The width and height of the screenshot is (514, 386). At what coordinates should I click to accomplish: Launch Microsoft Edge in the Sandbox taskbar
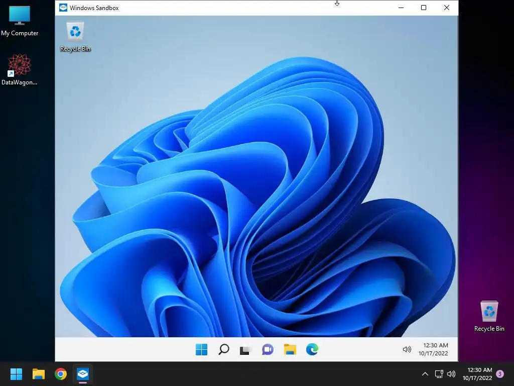coord(312,350)
